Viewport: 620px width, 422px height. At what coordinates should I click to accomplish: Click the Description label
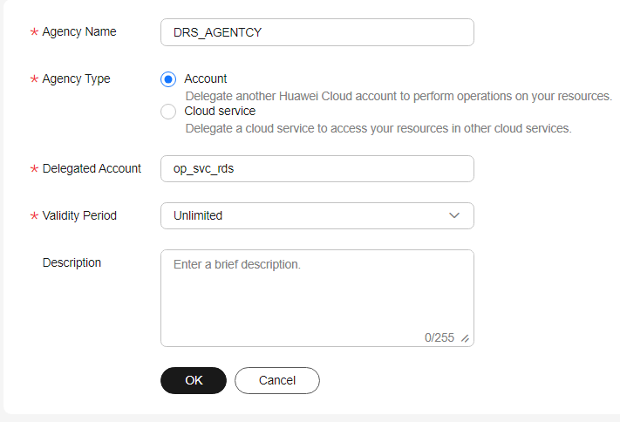pyautogui.click(x=72, y=262)
